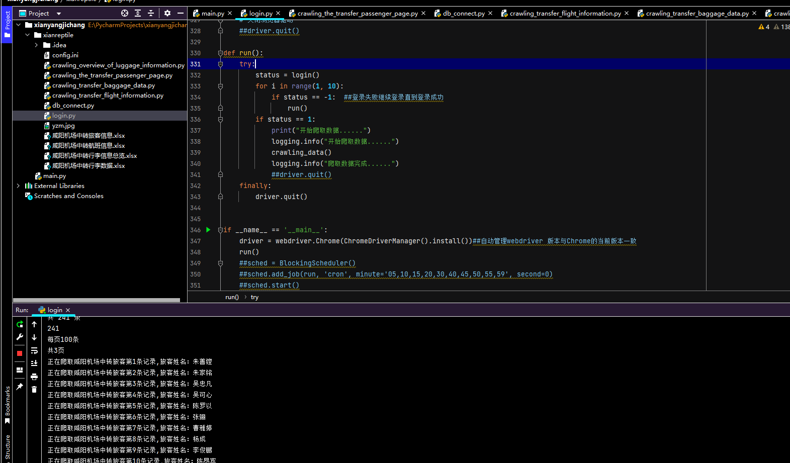Select opened file locate target icon
The width and height of the screenshot is (790, 463).
[125, 13]
